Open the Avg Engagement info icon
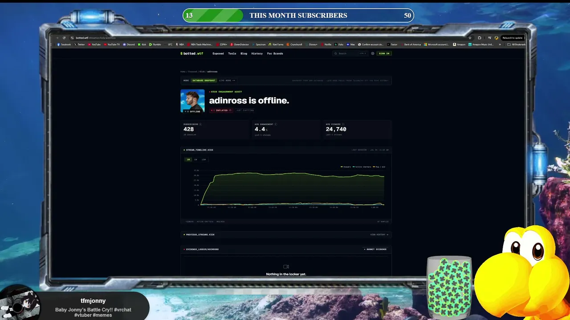The height and width of the screenshot is (320, 570). [276, 124]
